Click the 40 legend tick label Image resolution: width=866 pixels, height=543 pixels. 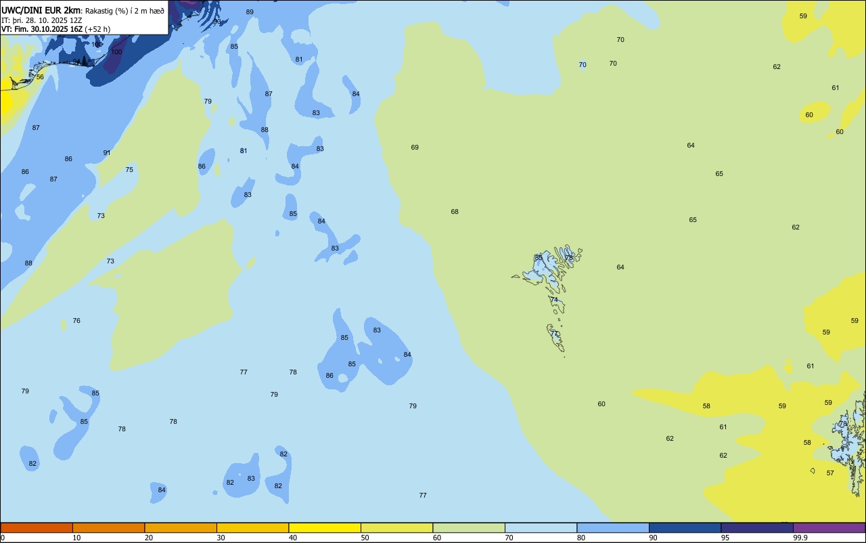tap(293, 538)
